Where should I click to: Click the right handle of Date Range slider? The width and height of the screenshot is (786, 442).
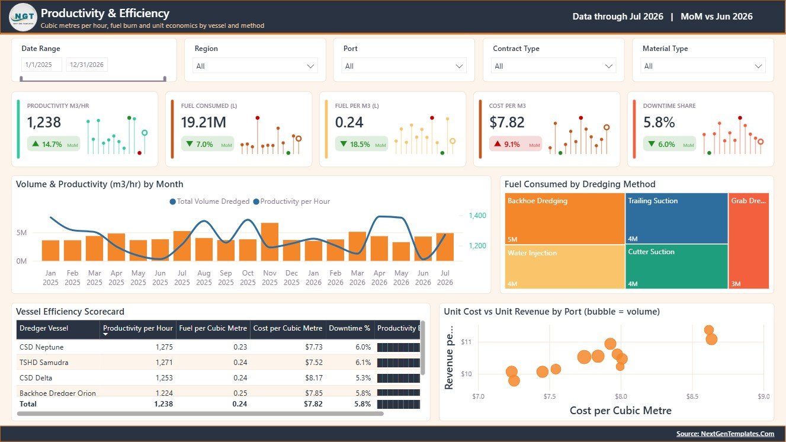click(165, 78)
